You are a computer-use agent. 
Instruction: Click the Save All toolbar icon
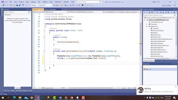pos(20,5)
